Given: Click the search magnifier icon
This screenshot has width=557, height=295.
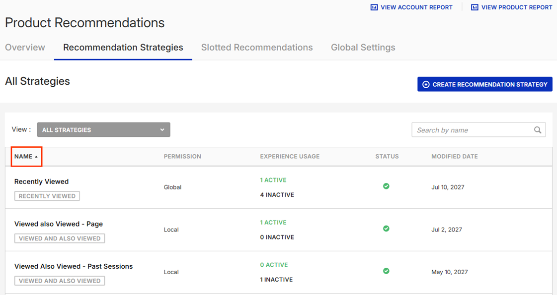Looking at the screenshot, I should pyautogui.click(x=538, y=130).
